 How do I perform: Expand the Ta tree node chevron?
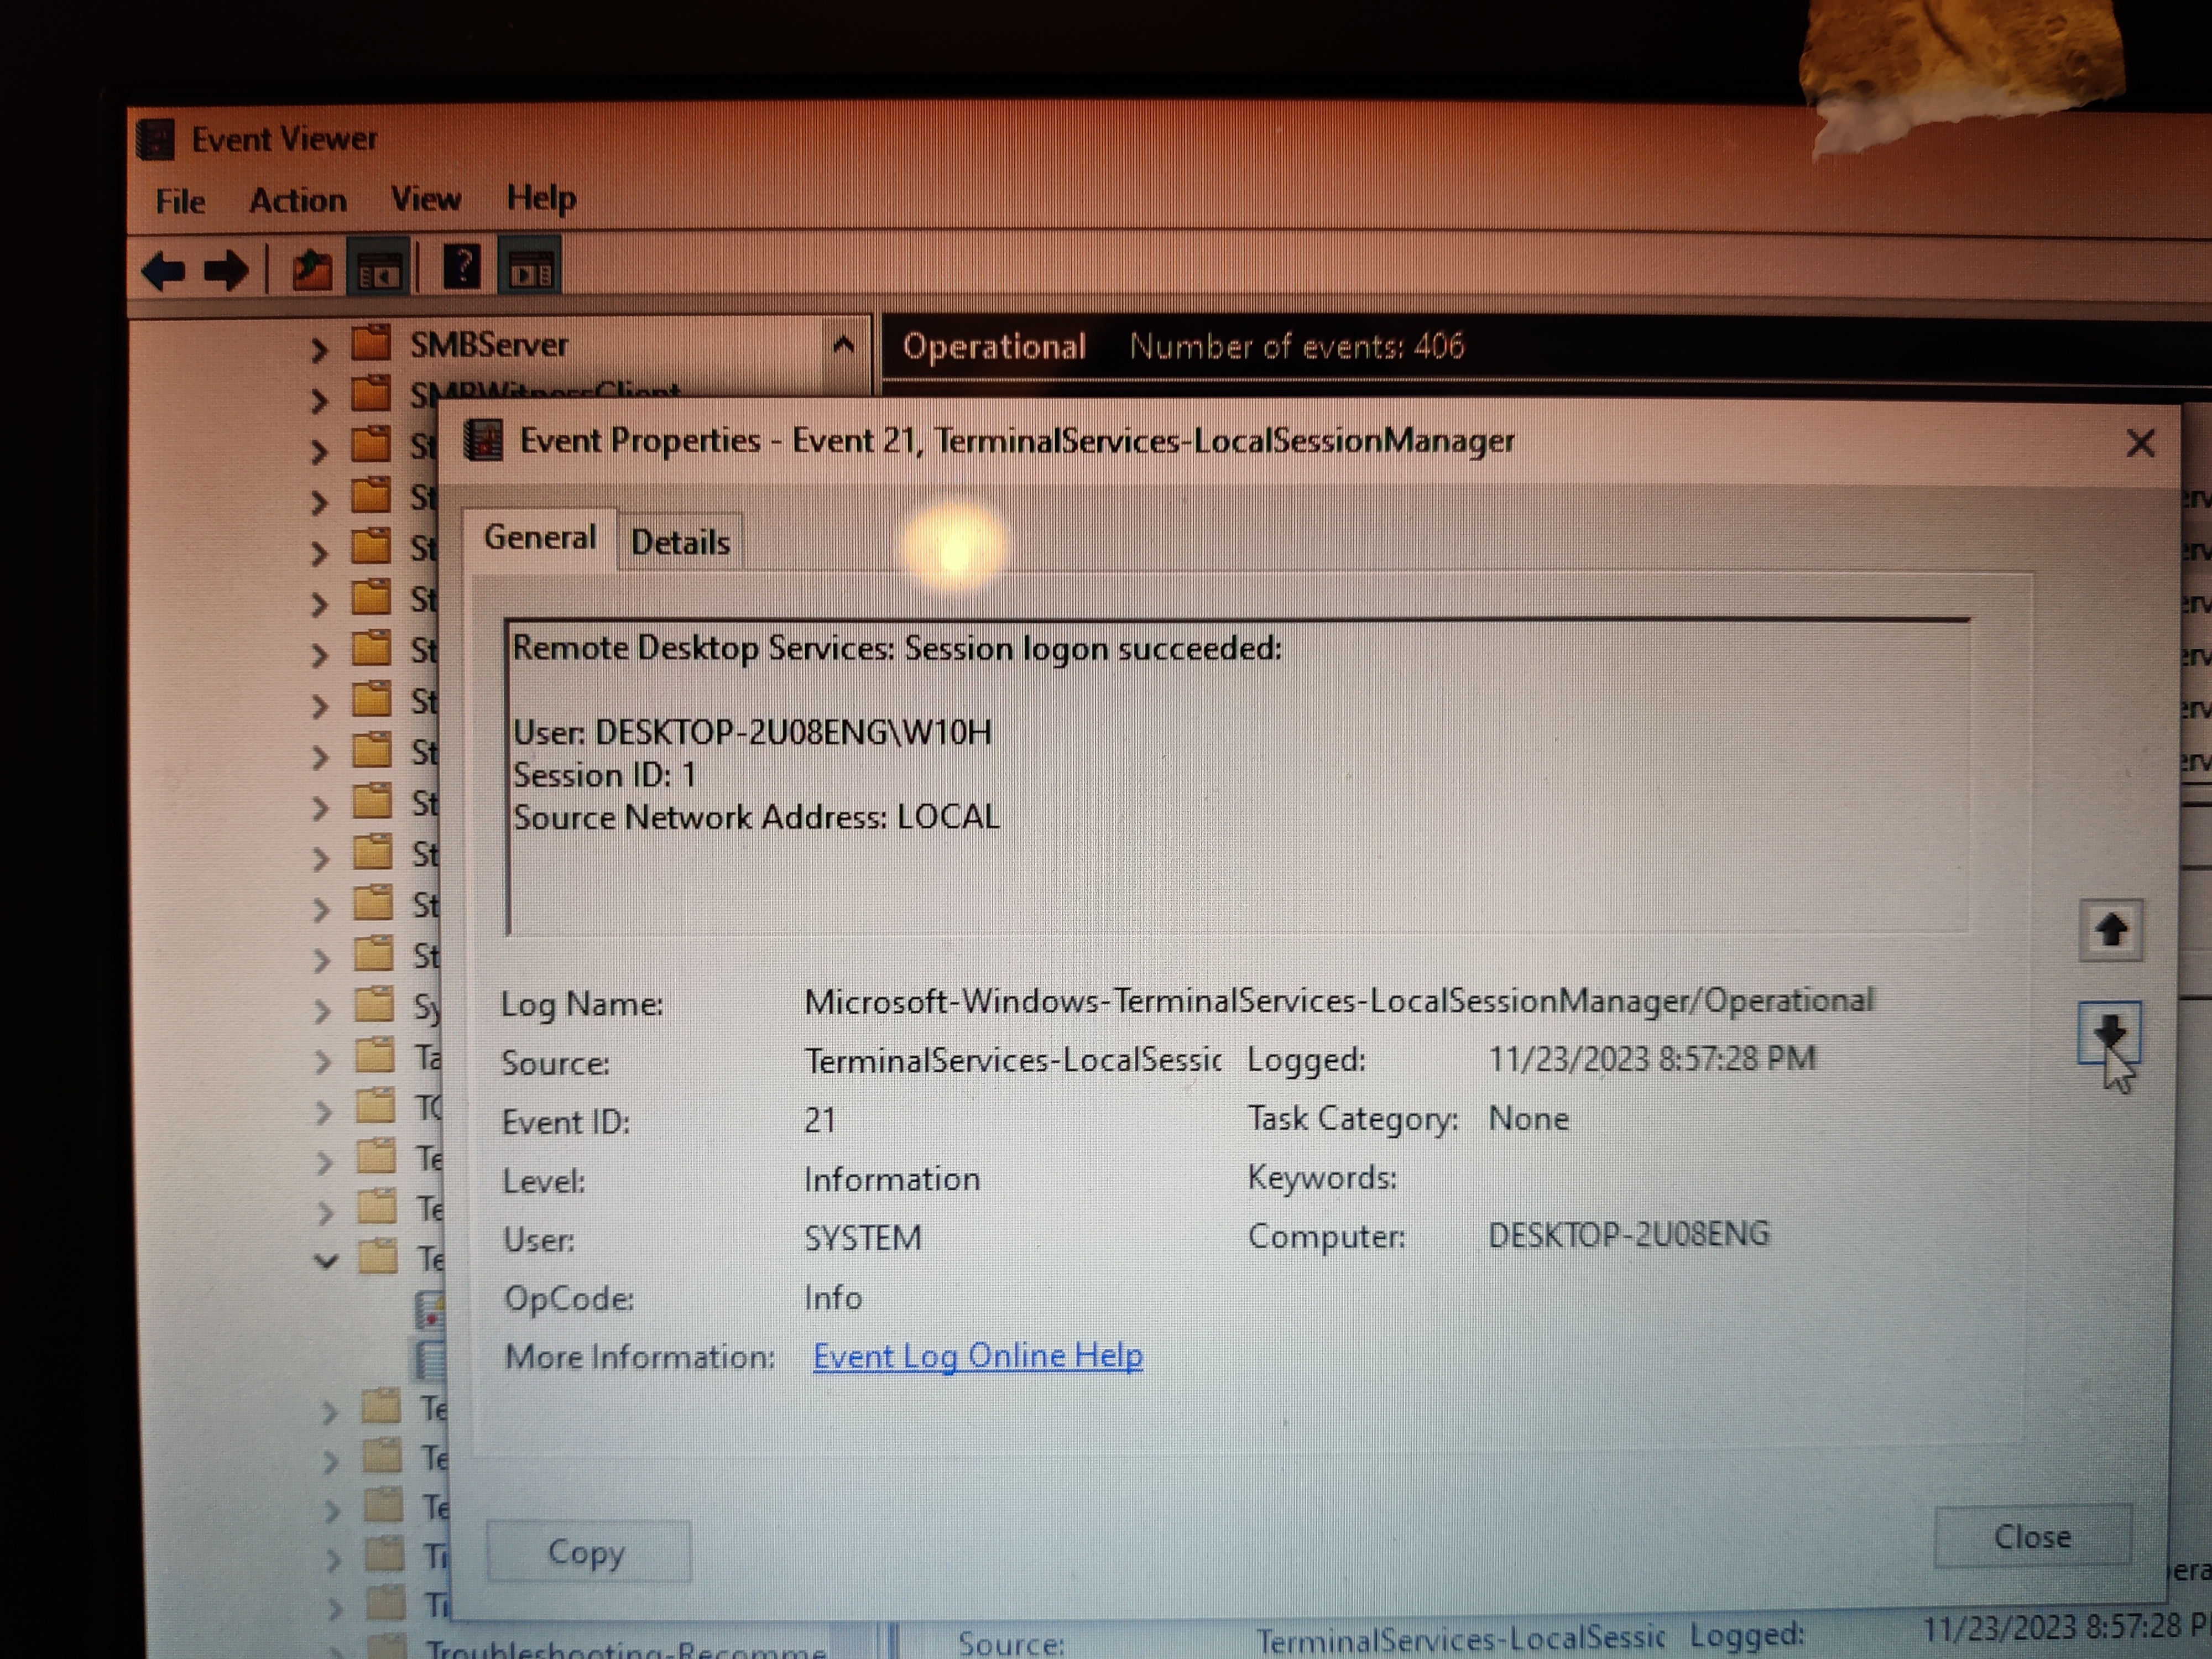point(323,1061)
